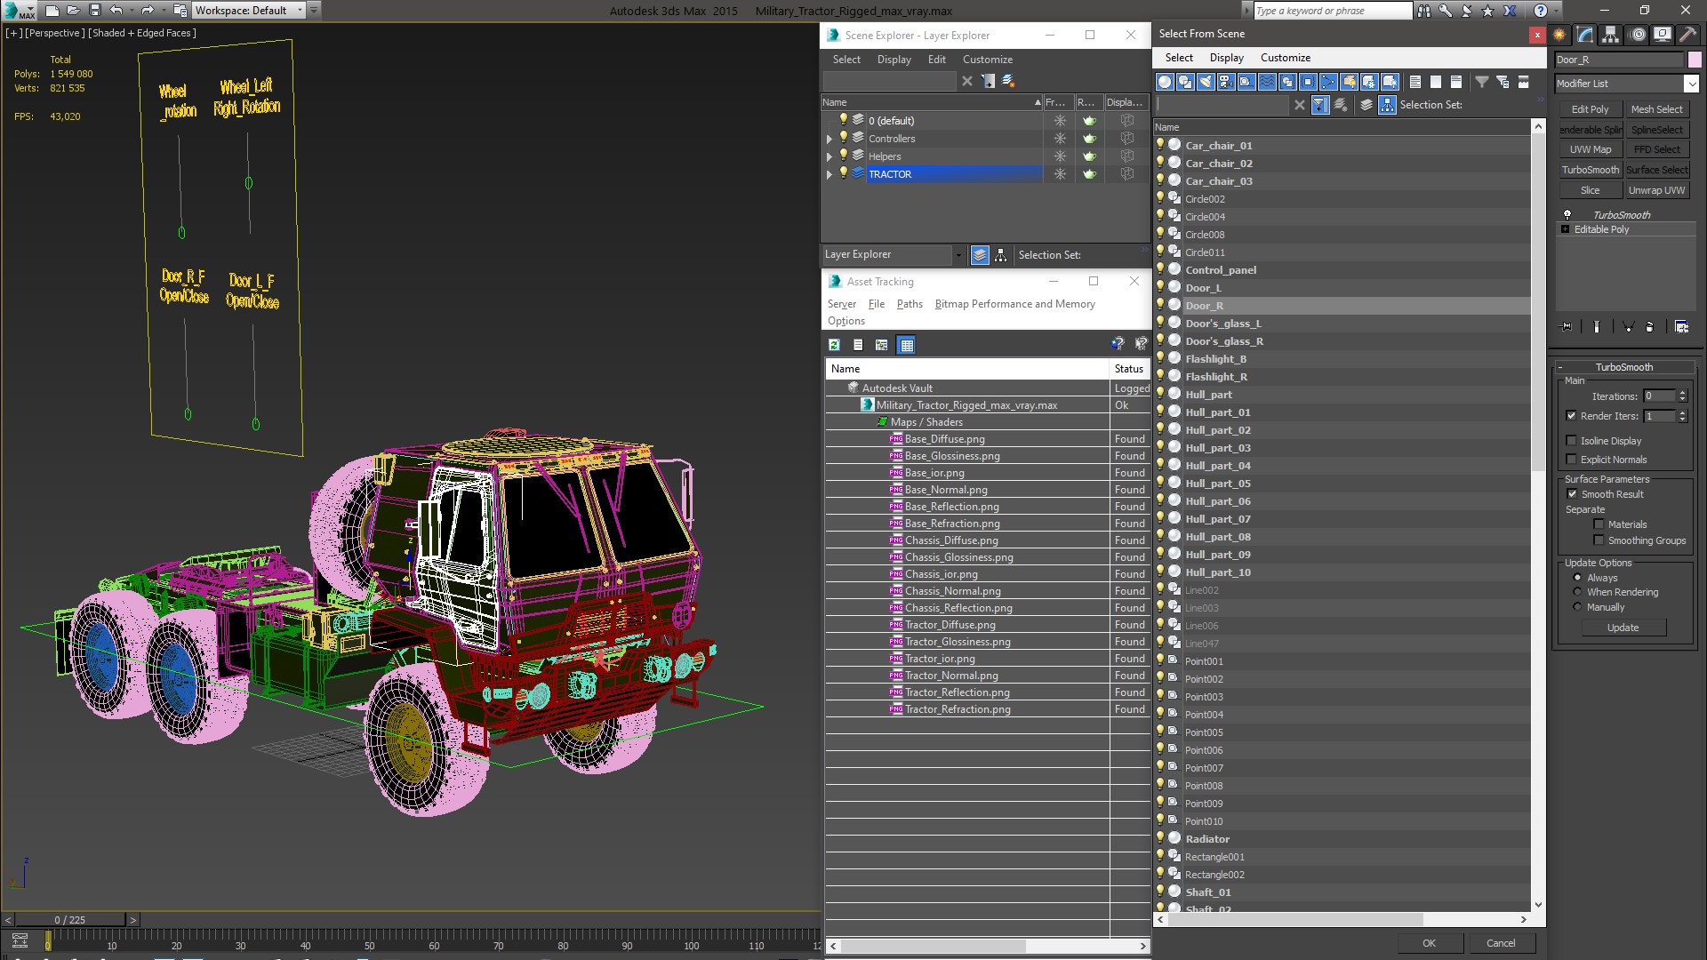Redo the last action
Screen dimensions: 1707x960
[147, 11]
